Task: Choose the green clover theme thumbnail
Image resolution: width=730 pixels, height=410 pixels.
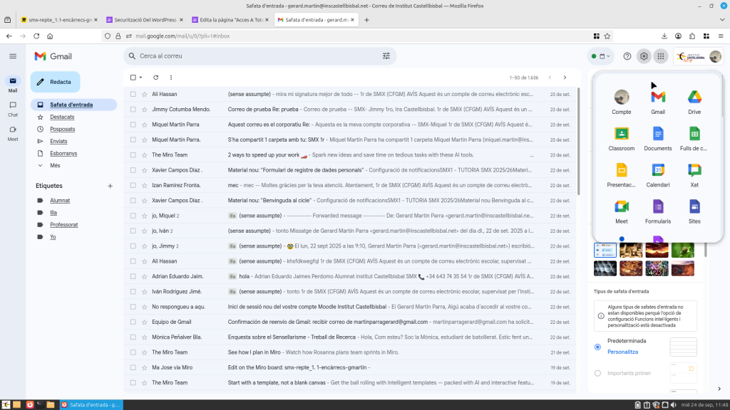Action: (683, 250)
